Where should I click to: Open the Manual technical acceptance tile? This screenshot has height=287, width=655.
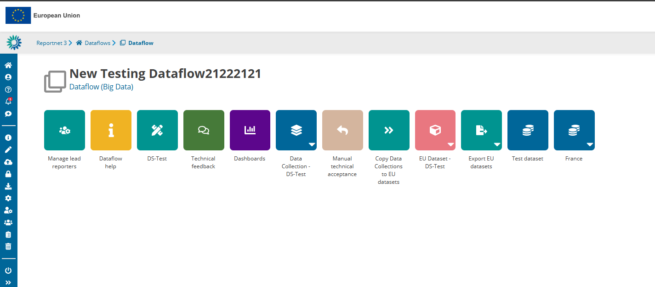[x=342, y=130]
